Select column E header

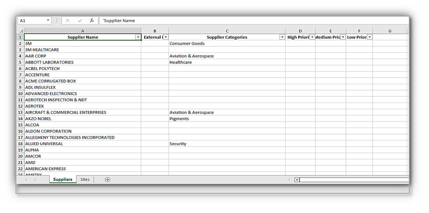tap(330, 31)
